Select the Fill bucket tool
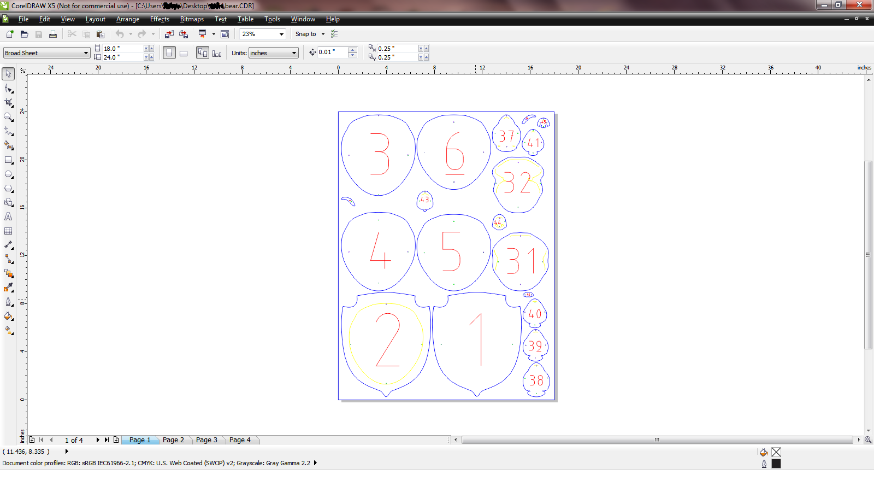 pyautogui.click(x=8, y=316)
